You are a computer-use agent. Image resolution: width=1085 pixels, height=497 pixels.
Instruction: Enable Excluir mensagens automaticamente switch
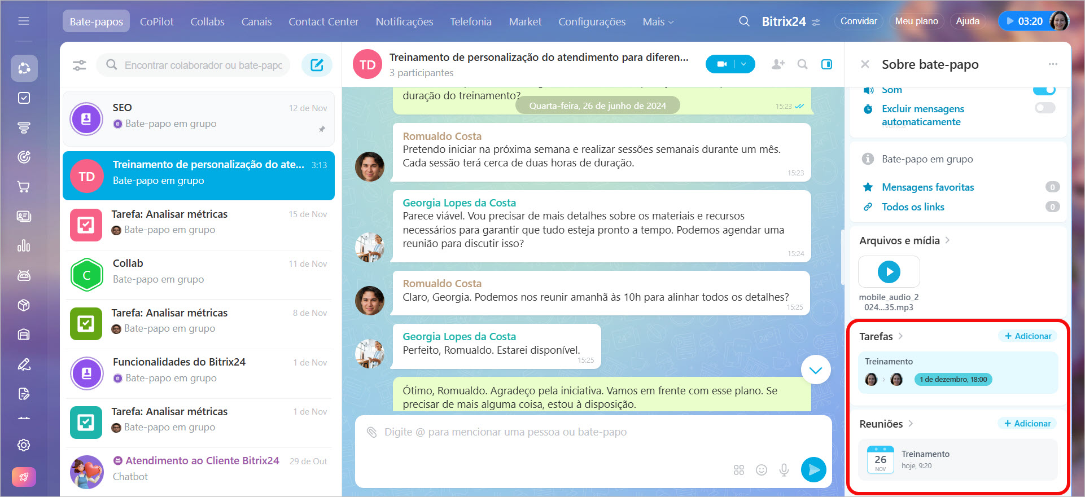1044,108
